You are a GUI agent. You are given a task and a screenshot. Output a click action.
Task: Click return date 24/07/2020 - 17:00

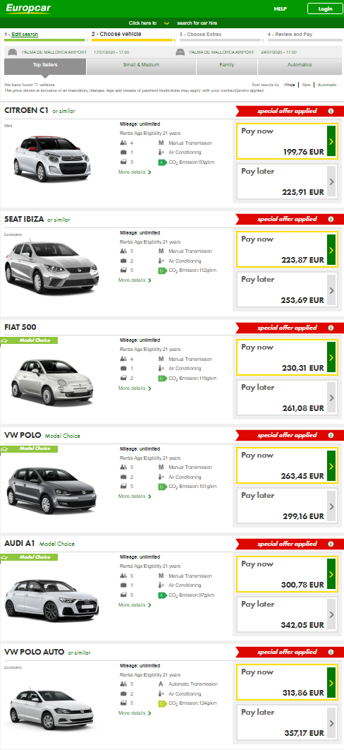[279, 52]
